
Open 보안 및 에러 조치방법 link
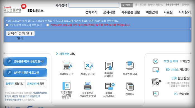177,61
